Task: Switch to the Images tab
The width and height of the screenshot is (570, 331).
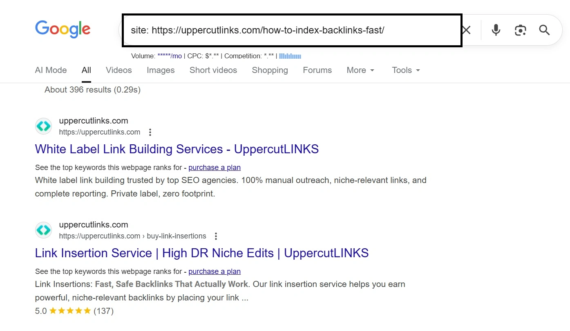Action: (161, 70)
